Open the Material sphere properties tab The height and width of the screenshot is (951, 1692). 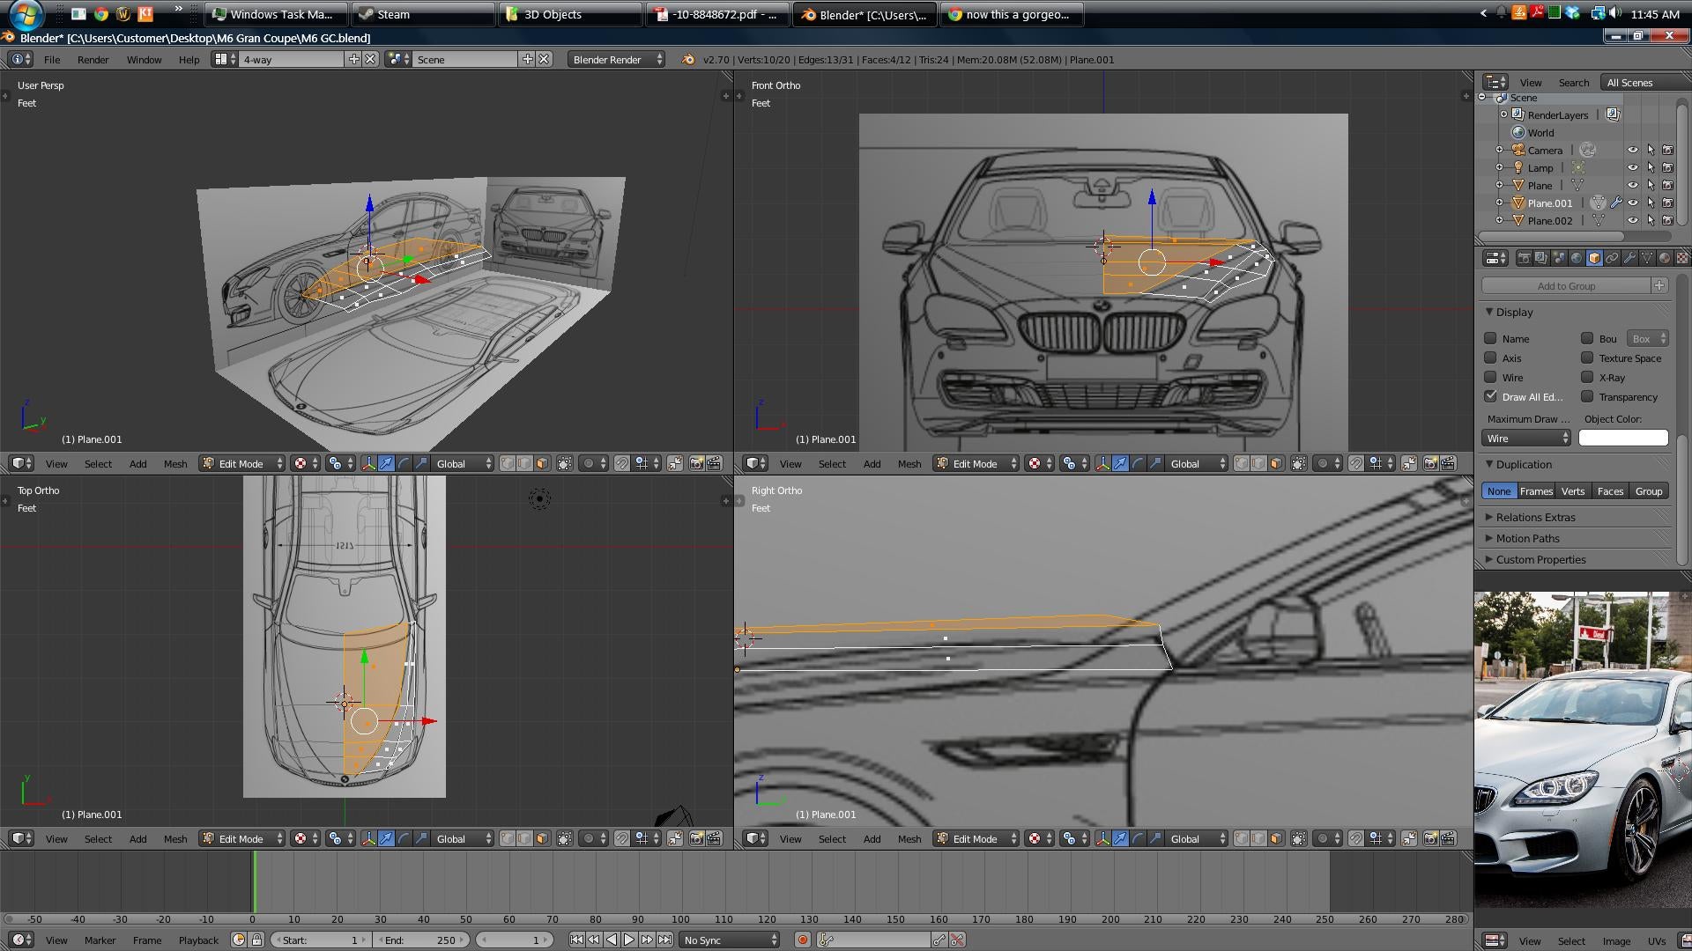tap(1665, 258)
